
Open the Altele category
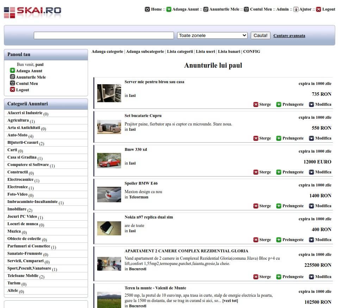(x=13, y=290)
